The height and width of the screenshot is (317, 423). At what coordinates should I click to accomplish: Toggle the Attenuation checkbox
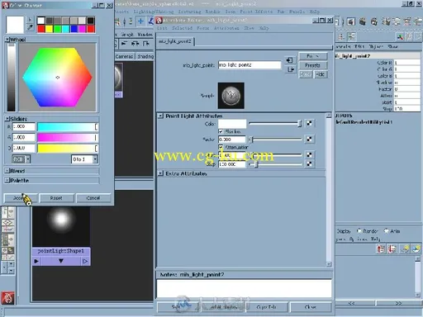click(221, 147)
